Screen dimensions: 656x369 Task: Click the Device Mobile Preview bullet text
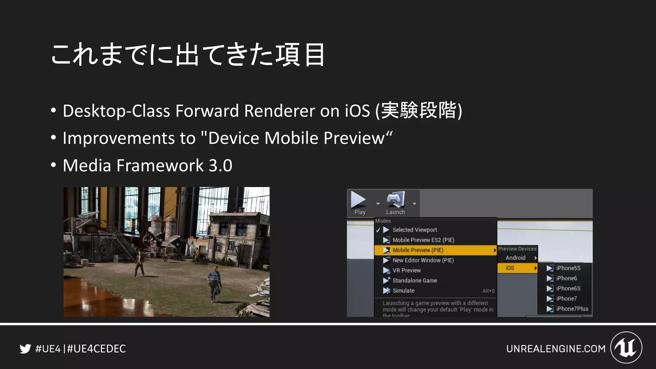coord(227,138)
